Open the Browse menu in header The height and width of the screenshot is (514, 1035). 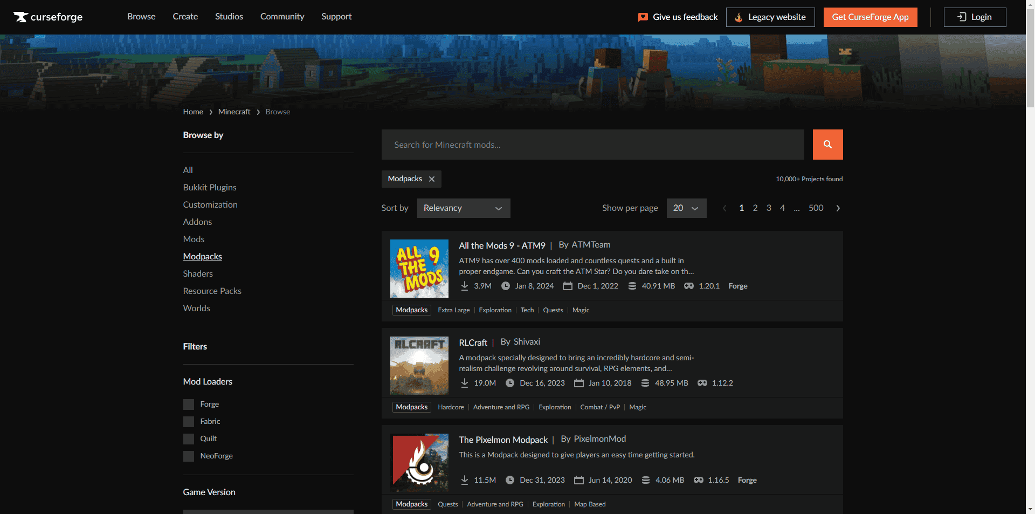[x=141, y=17]
